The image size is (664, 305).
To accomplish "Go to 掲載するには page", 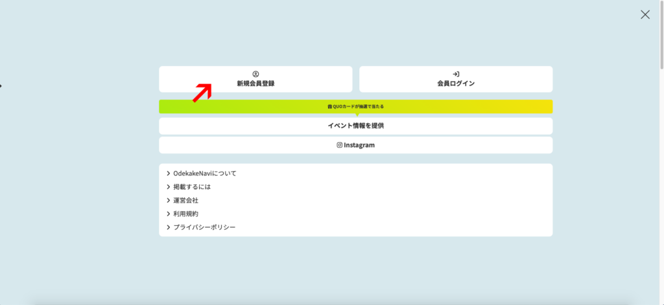I will (192, 187).
